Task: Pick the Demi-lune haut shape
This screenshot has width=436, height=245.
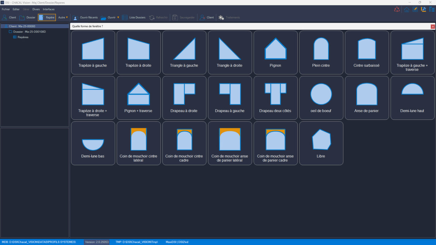Action: [x=413, y=98]
